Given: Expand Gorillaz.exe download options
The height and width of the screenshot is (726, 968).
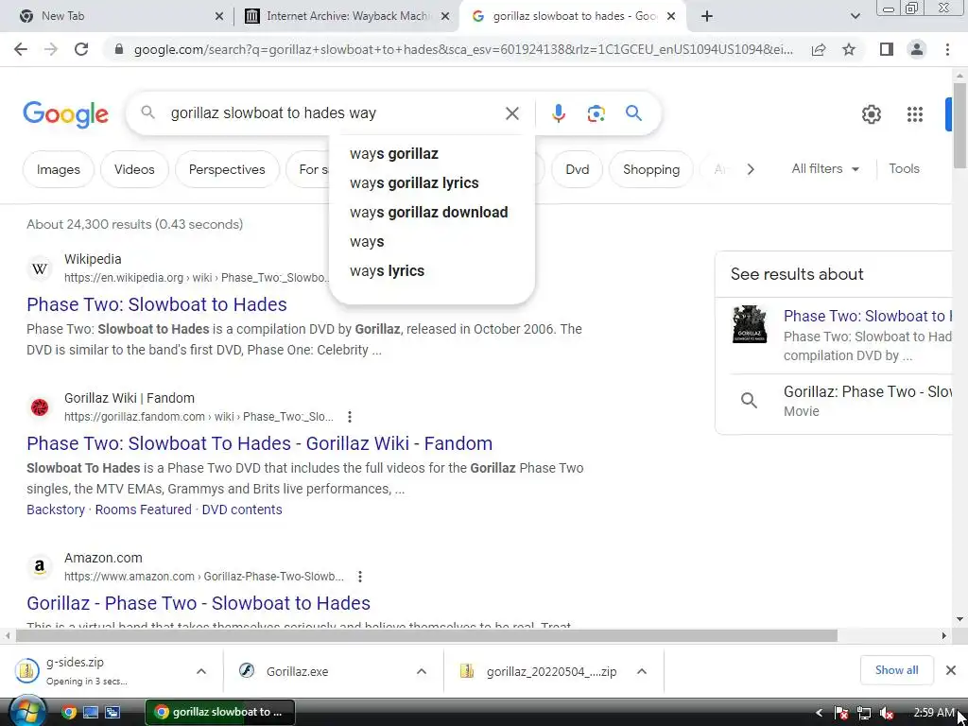Looking at the screenshot, I should click(x=421, y=671).
